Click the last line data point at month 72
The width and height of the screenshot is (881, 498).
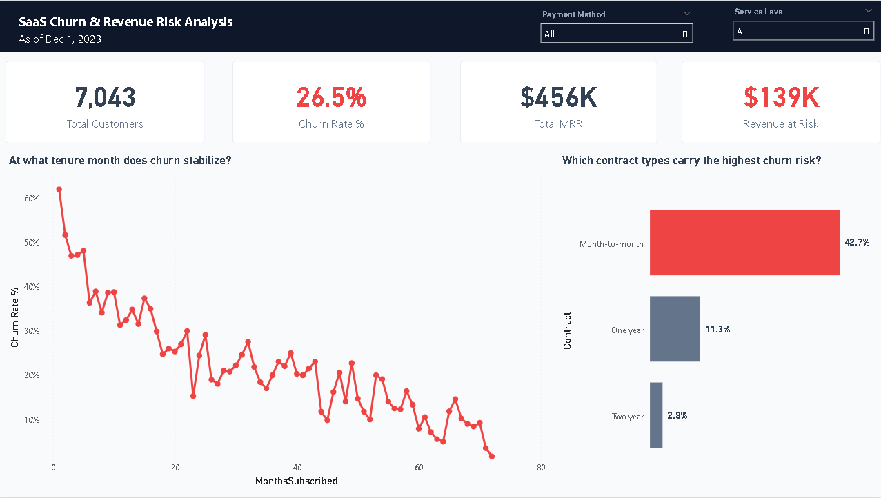point(492,457)
